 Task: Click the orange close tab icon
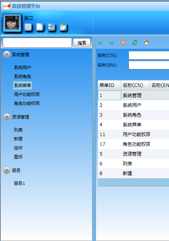(x=123, y=43)
